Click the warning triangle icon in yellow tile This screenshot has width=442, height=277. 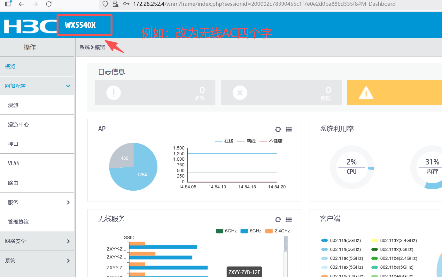366,93
